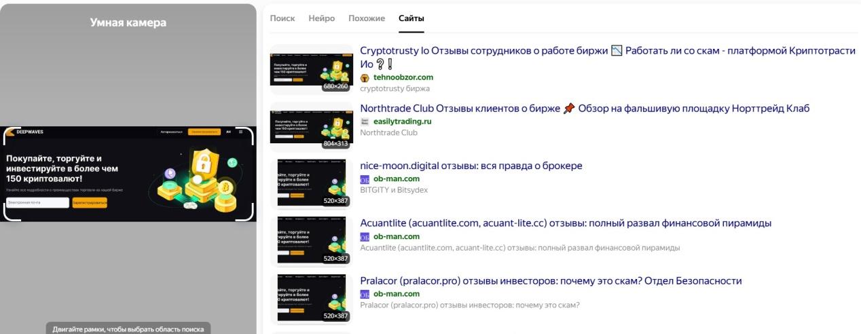This screenshot has height=334, width=861.
Task: Open the tehnoobzor.com site link
Action: [x=403, y=77]
